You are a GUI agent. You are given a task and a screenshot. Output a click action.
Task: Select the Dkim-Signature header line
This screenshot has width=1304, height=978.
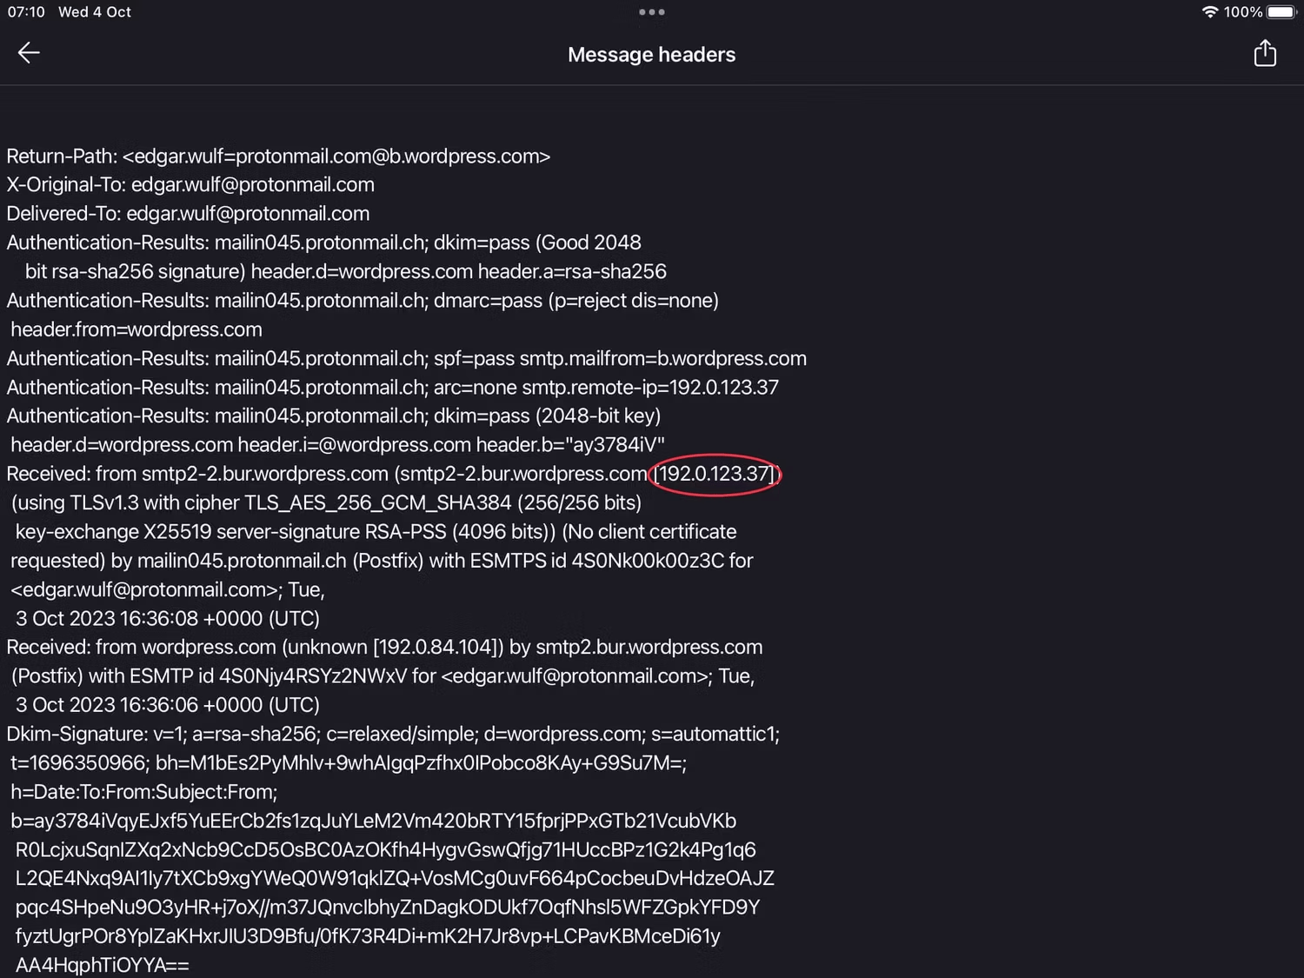(x=391, y=734)
